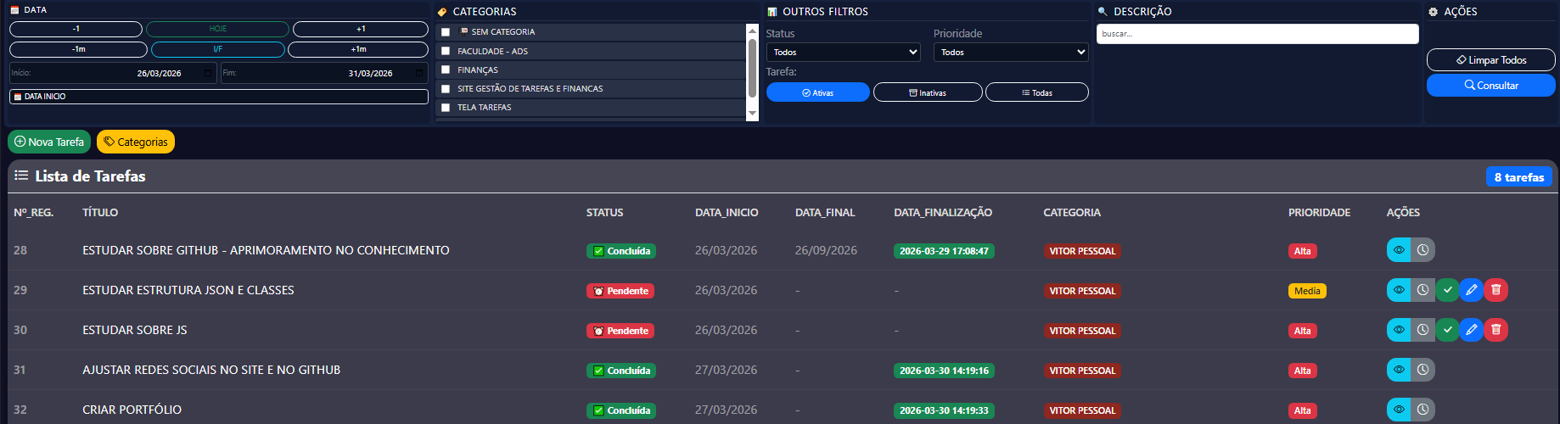Tick the FINANÇAS category checkbox
Screen dimensions: 1560x424
(x=446, y=70)
